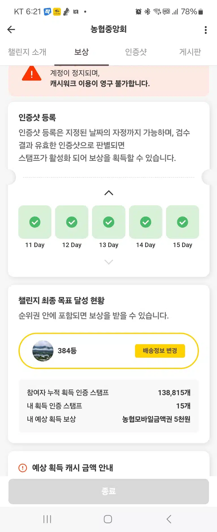Expand more stamp days with down chevron
This screenshot has width=217, height=532.
pos(109,262)
